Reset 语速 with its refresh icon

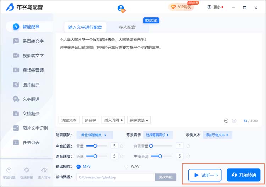tap(122, 156)
